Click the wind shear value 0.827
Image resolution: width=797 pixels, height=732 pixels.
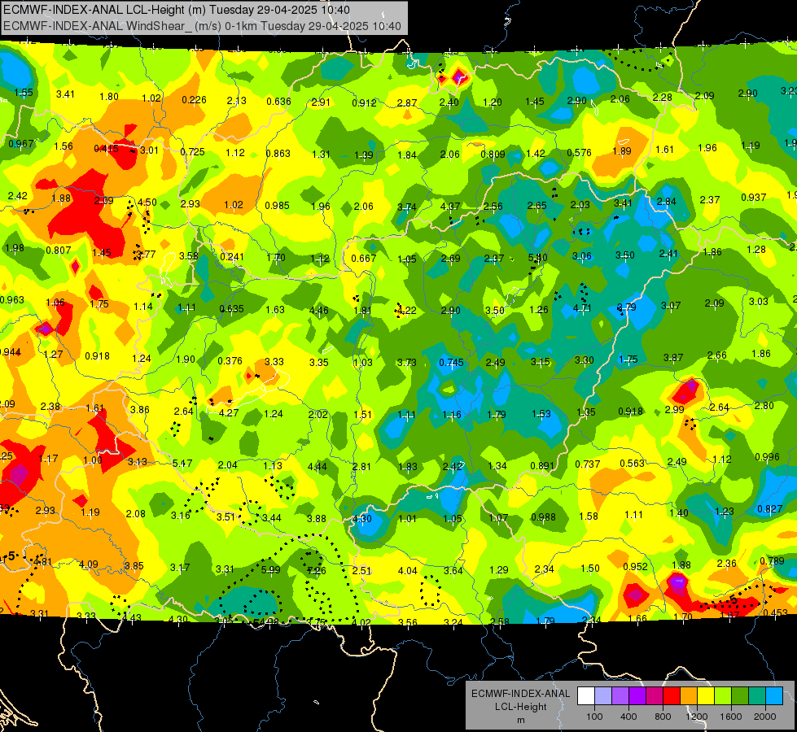click(x=769, y=509)
